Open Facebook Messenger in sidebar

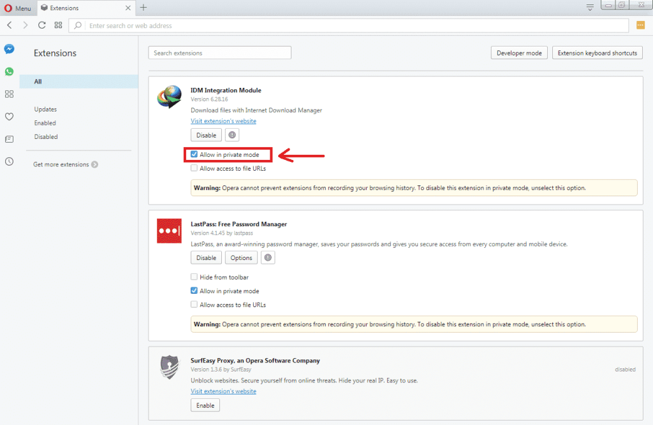[x=9, y=49]
